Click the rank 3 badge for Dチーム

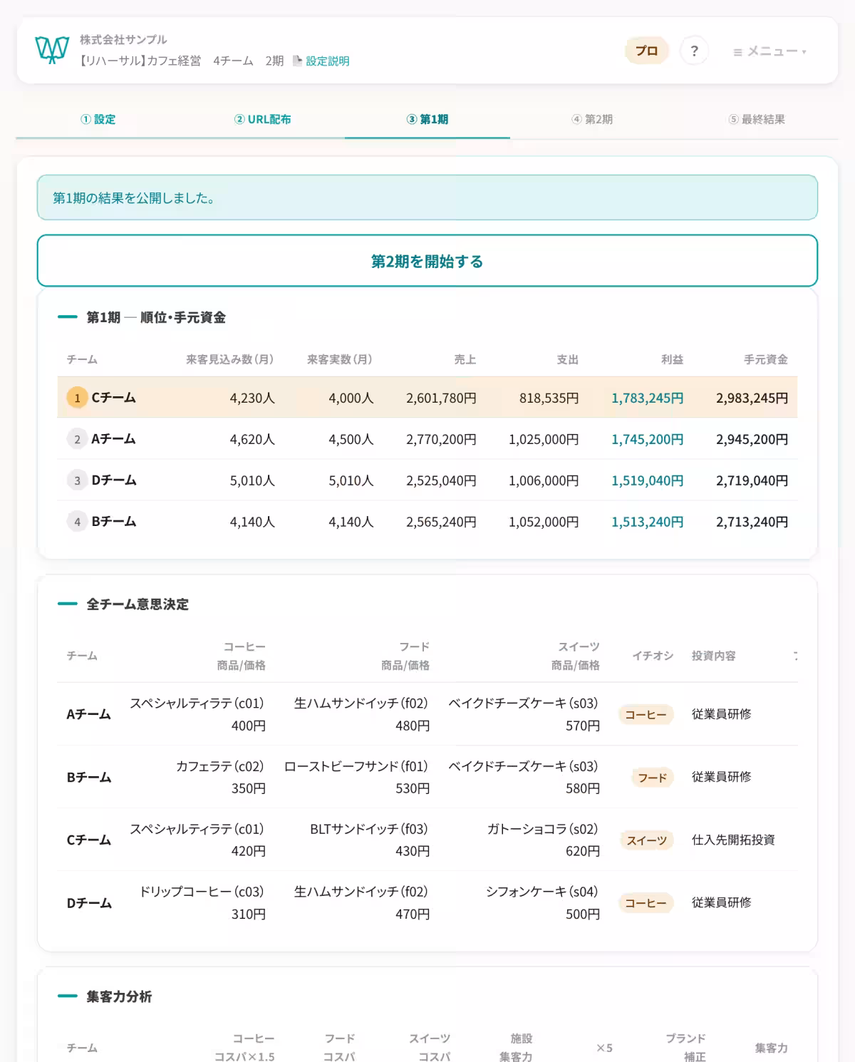click(x=77, y=480)
